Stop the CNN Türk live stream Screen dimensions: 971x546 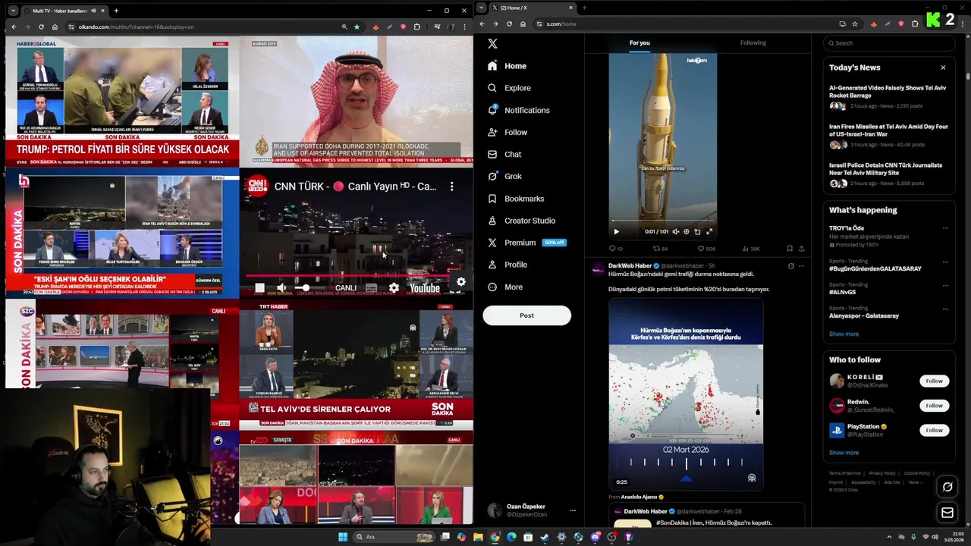[259, 287]
